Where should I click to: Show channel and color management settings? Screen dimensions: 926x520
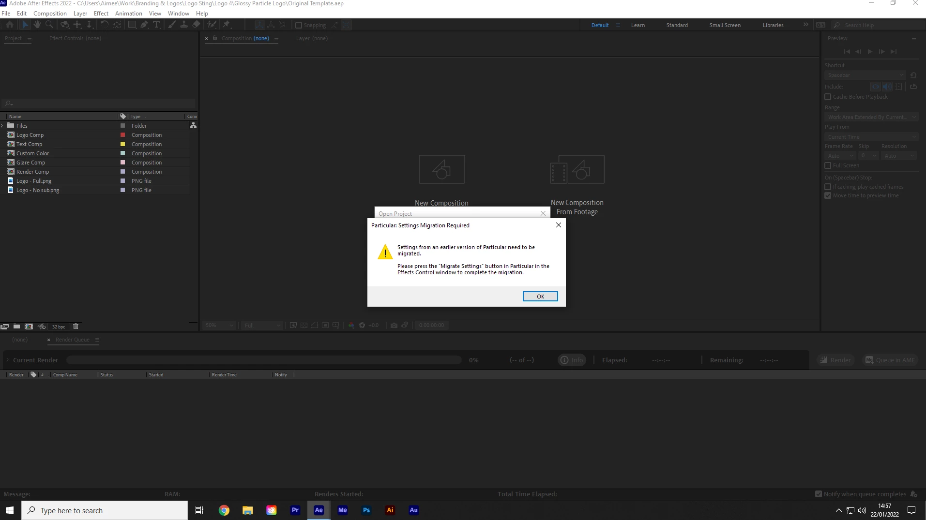click(x=351, y=325)
